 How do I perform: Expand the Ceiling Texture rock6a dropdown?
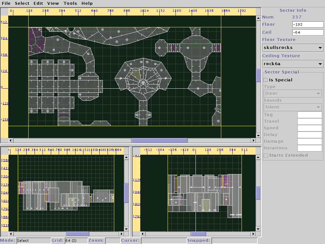point(293,64)
